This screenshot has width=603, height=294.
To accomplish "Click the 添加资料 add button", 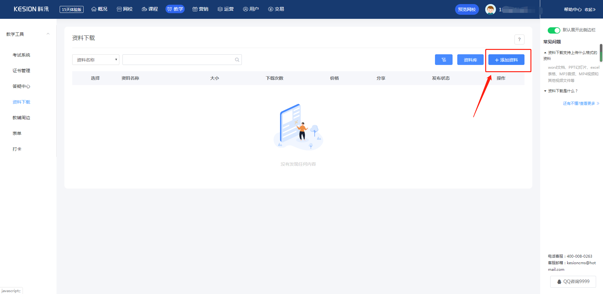I will 506,60.
